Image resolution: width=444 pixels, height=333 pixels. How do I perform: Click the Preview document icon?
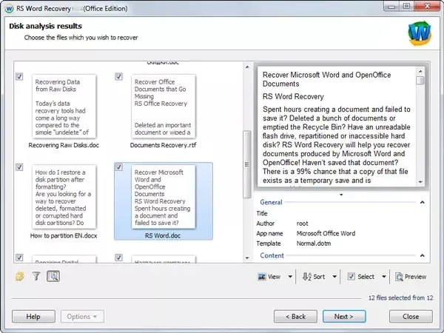(399, 277)
